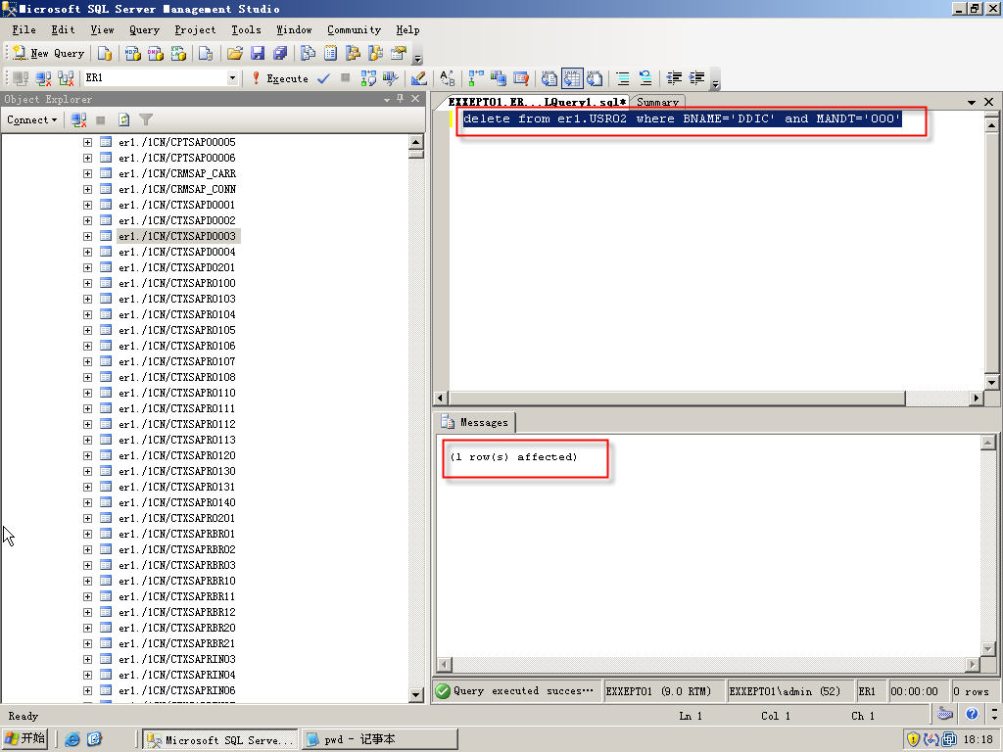The image size is (1003, 752).
Task: Open the ER1 database dropdown
Action: coord(232,78)
